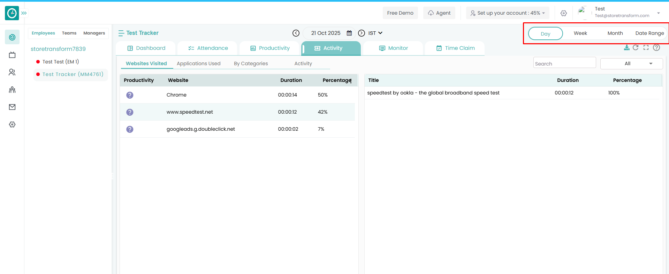Open the All filter dropdown
The image size is (669, 274).
tap(631, 63)
